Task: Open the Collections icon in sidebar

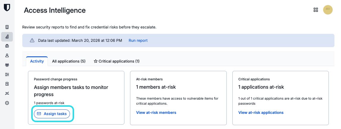Action: click(x=7, y=46)
